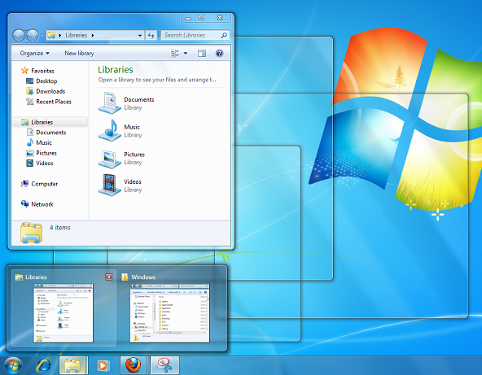Toggle the preview pane

coord(202,54)
